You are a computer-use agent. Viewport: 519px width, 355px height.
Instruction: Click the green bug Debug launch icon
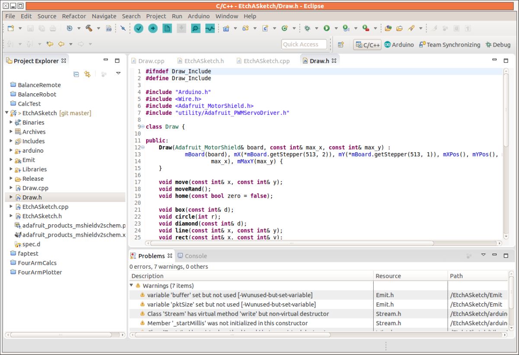pyautogui.click(x=307, y=28)
